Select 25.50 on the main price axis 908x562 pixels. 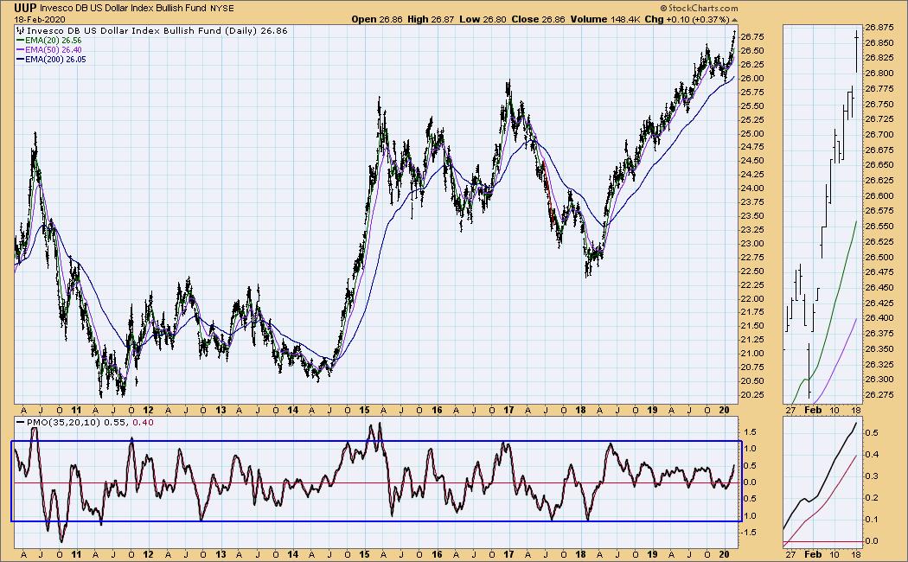pos(751,106)
